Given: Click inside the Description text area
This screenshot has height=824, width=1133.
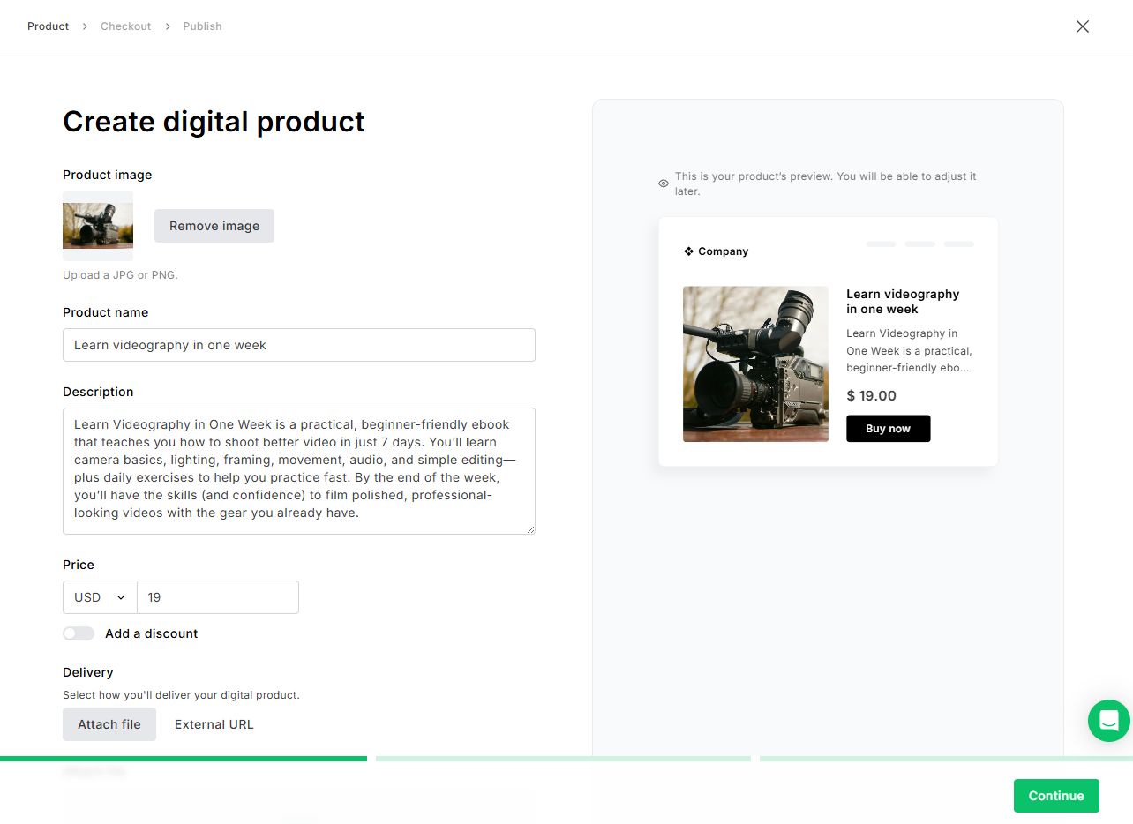Looking at the screenshot, I should [298, 468].
